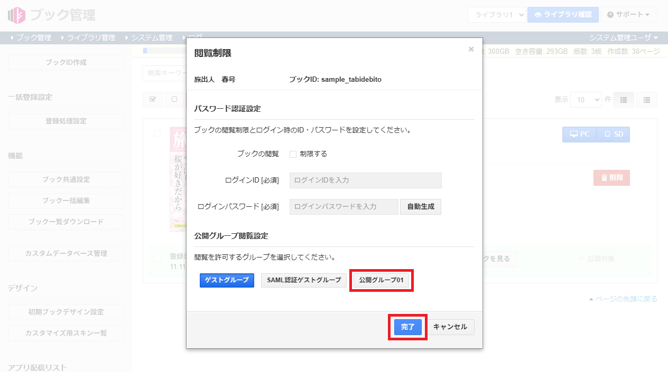Open the システム管理ユーザ menu

pos(624,37)
